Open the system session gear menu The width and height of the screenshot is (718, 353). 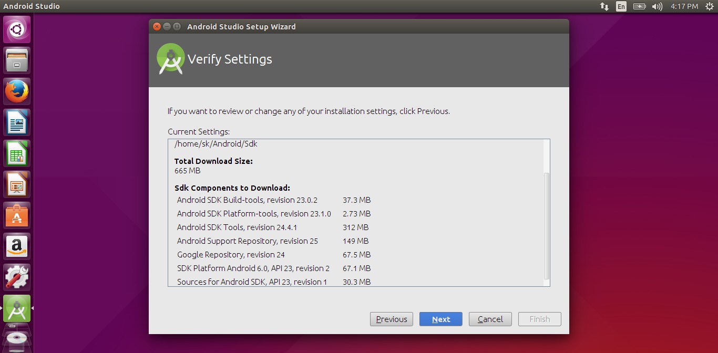(709, 6)
